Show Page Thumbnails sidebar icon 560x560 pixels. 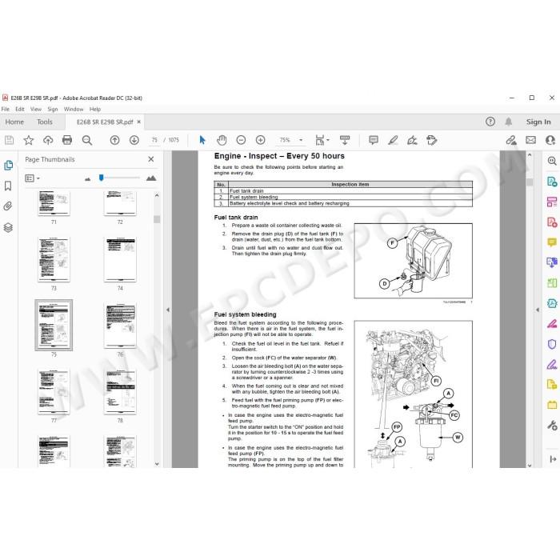pyautogui.click(x=8, y=165)
